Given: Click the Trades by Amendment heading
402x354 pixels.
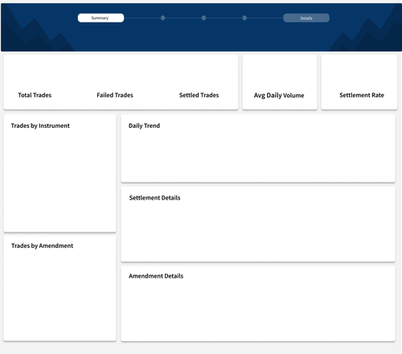Looking at the screenshot, I should 42,245.
